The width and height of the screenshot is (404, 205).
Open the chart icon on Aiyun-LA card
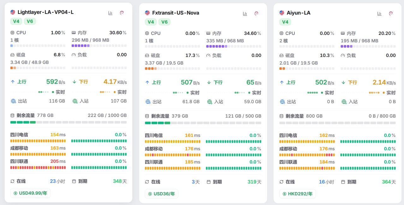pyautogui.click(x=379, y=14)
